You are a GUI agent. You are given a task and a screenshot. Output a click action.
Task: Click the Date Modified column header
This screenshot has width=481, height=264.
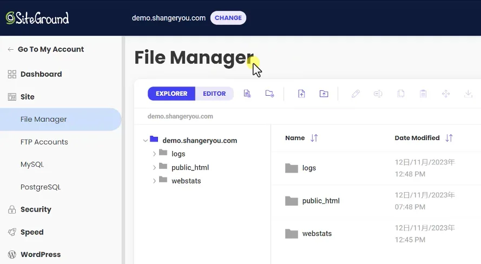[417, 138]
